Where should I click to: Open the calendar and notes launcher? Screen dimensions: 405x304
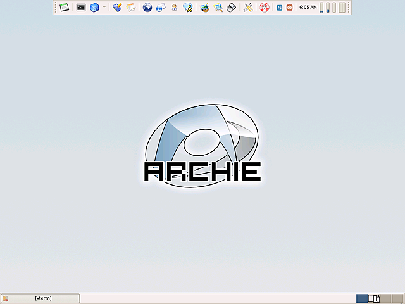(x=131, y=8)
